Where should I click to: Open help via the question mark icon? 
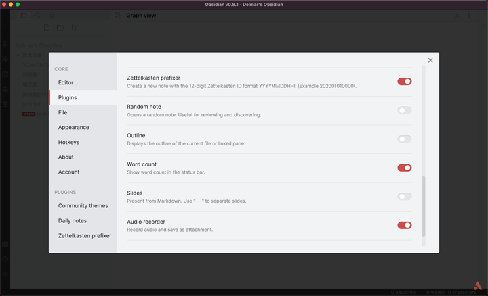click(5, 260)
